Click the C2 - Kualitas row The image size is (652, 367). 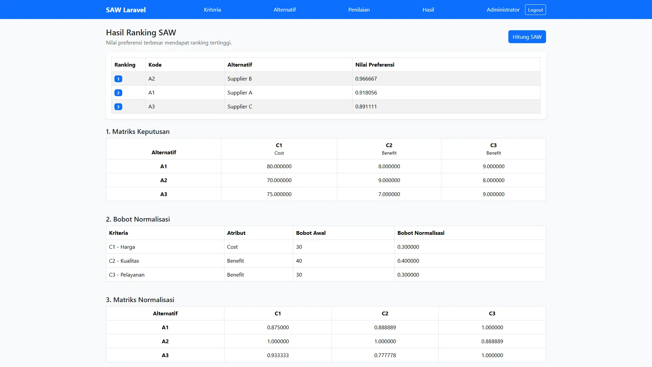coord(326,261)
